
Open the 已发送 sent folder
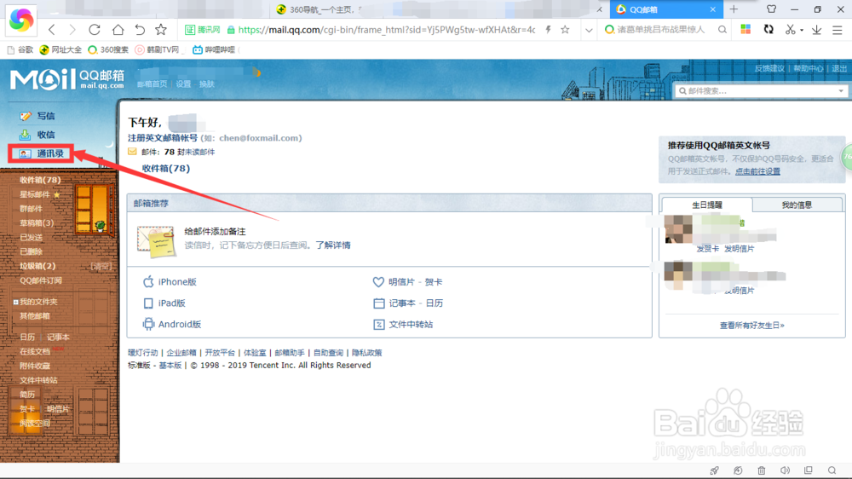coord(31,238)
